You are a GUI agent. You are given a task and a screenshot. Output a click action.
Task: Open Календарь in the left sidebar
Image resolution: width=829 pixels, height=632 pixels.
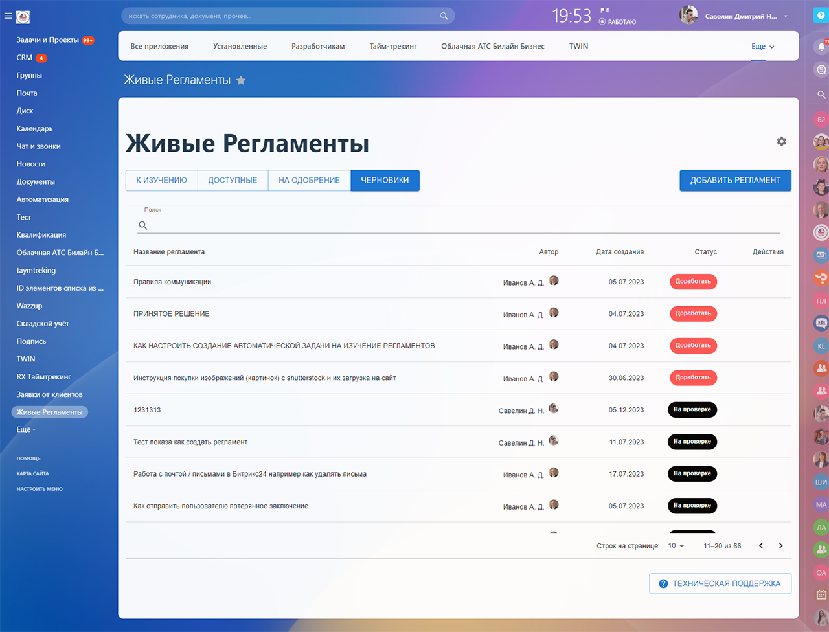(35, 129)
